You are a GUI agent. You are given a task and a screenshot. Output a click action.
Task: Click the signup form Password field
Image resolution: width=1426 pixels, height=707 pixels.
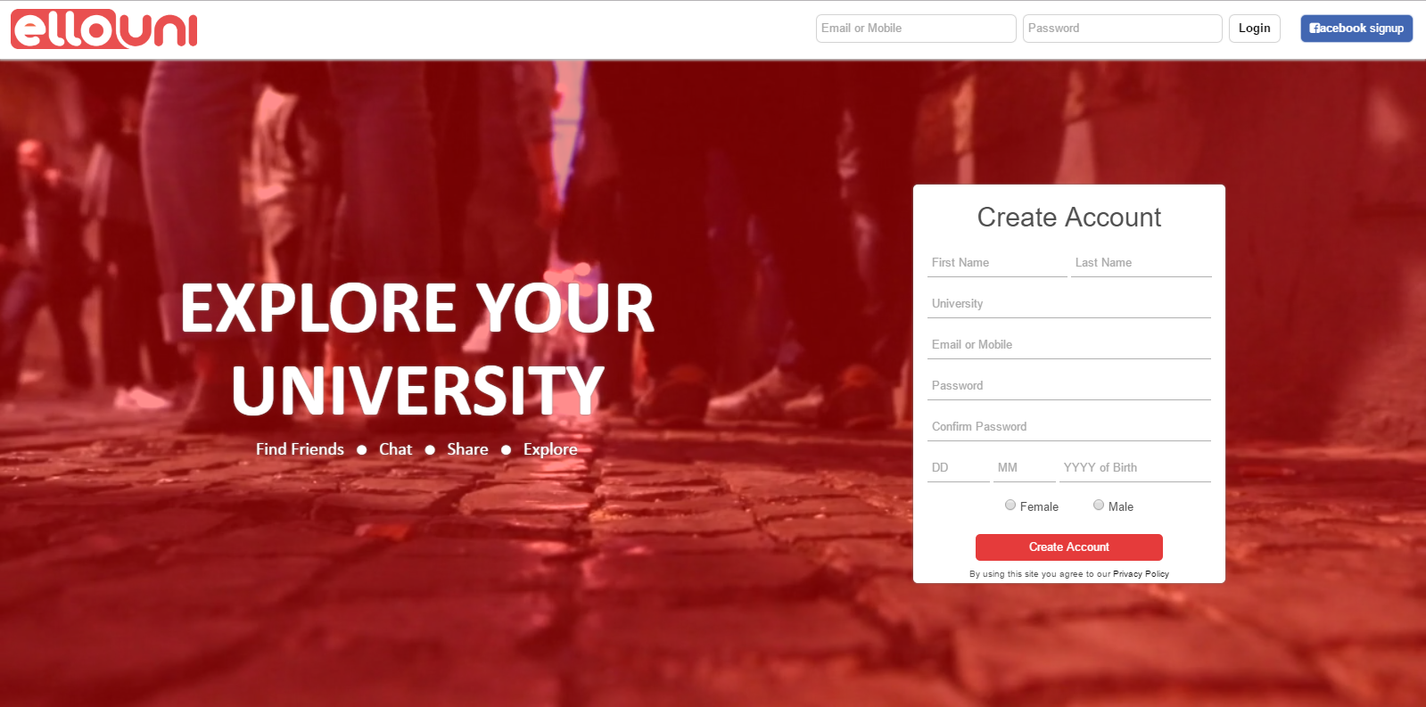(x=1069, y=386)
